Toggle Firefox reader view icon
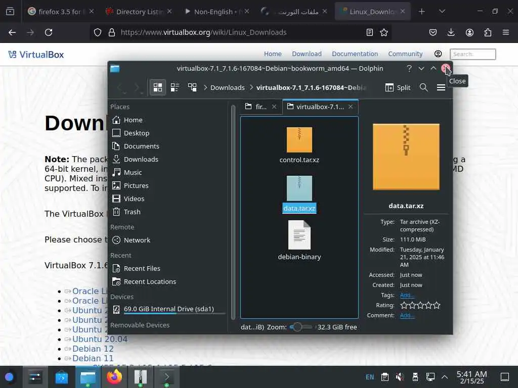Screen dimensions: 518x388 point(370,32)
